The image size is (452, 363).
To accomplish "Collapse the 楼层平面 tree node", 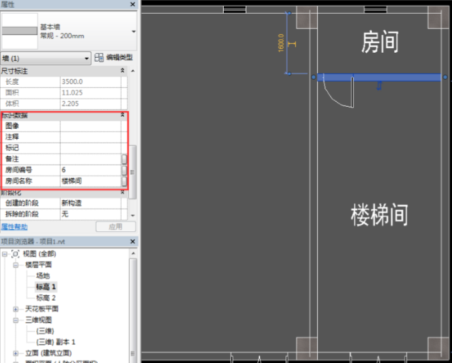I will tap(16, 265).
